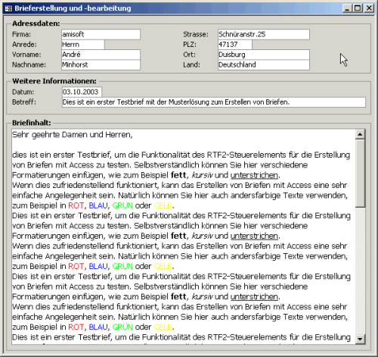Click the 'Ort:' label
The height and width of the screenshot is (357, 378).
click(189, 55)
